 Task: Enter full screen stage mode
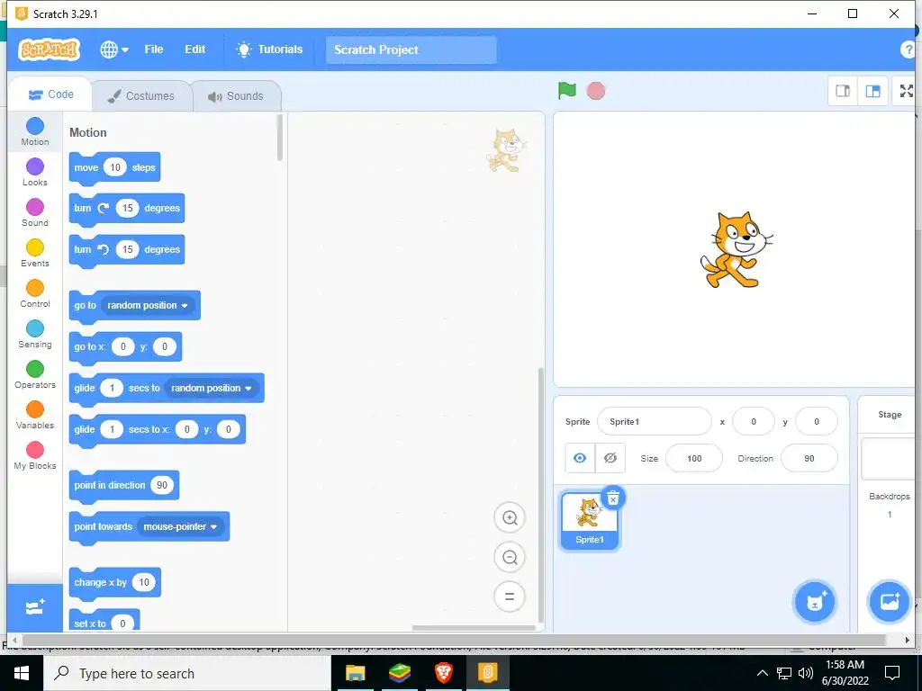pyautogui.click(x=906, y=91)
